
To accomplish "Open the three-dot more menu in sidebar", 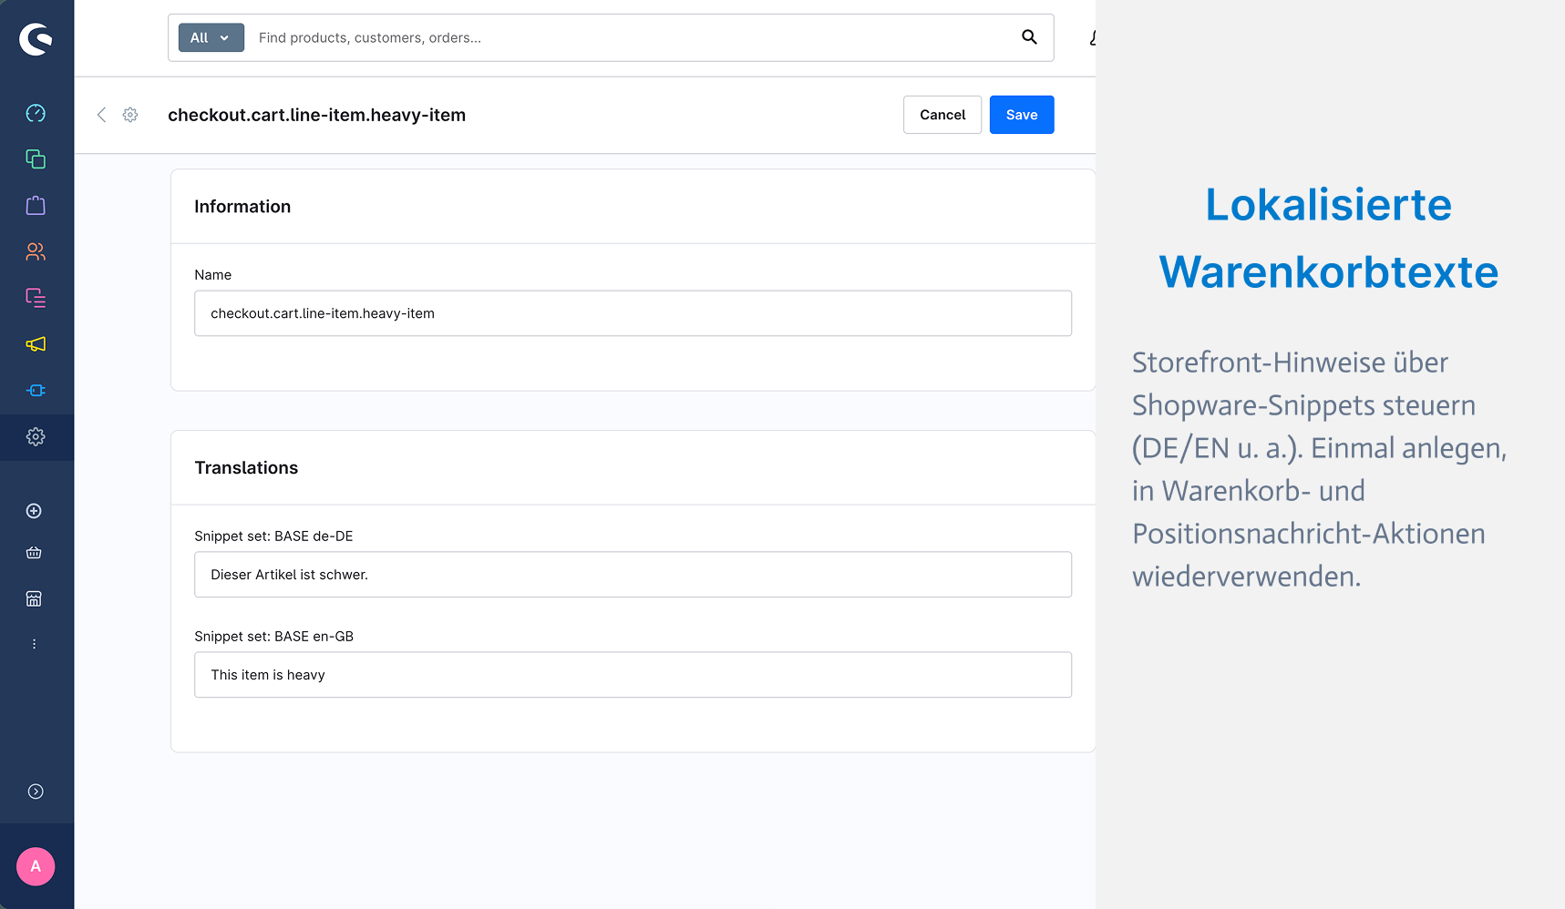I will tap(34, 644).
